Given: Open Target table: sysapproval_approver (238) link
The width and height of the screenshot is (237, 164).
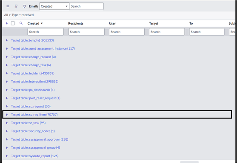Looking at the screenshot, I should pos(40,139).
